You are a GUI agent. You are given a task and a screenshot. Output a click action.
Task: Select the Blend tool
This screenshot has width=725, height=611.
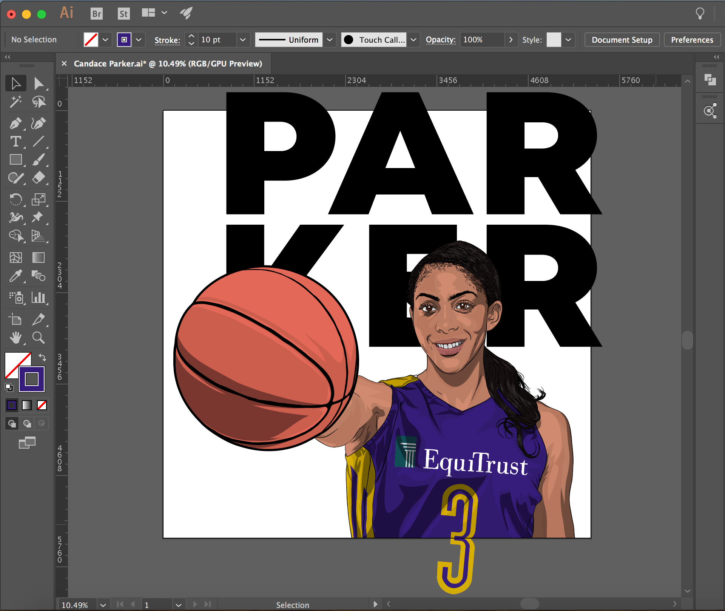click(x=39, y=276)
